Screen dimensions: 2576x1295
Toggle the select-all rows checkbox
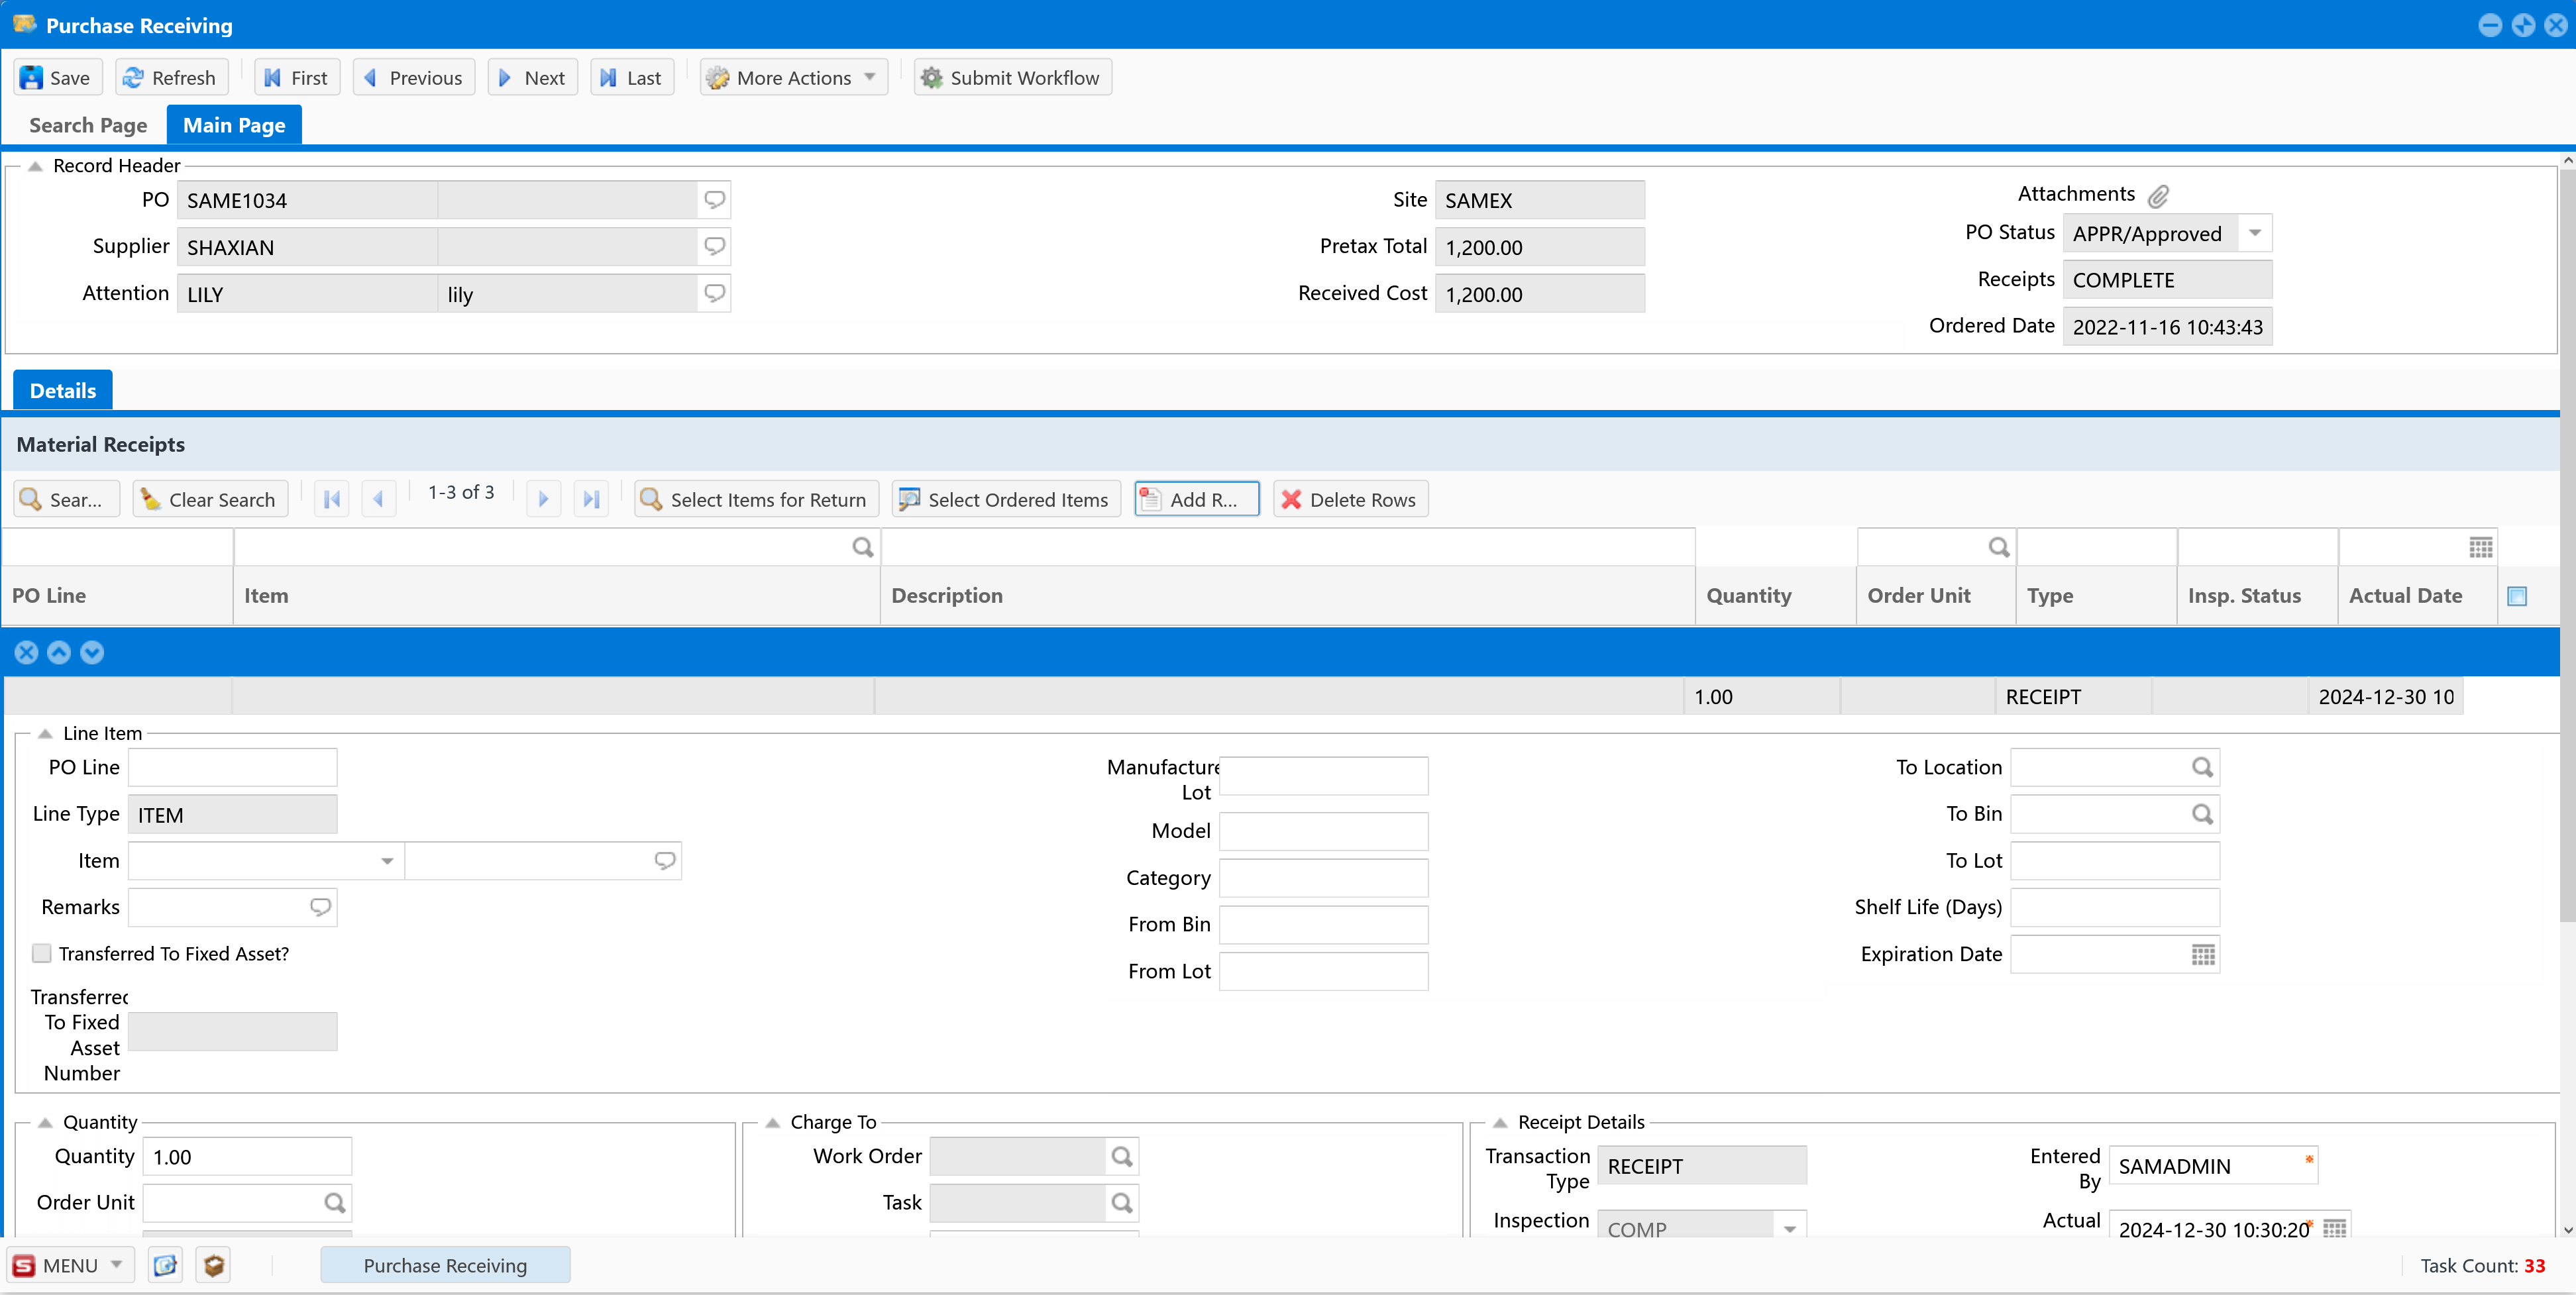click(x=2517, y=596)
